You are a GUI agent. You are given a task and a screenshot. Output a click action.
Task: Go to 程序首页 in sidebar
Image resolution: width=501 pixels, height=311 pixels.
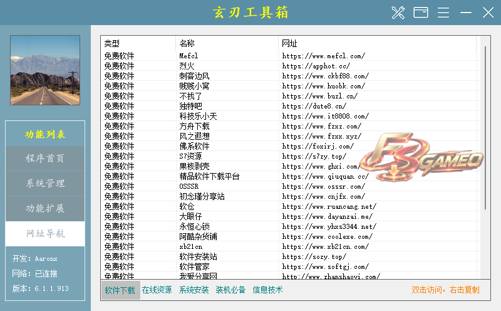pyautogui.click(x=45, y=159)
